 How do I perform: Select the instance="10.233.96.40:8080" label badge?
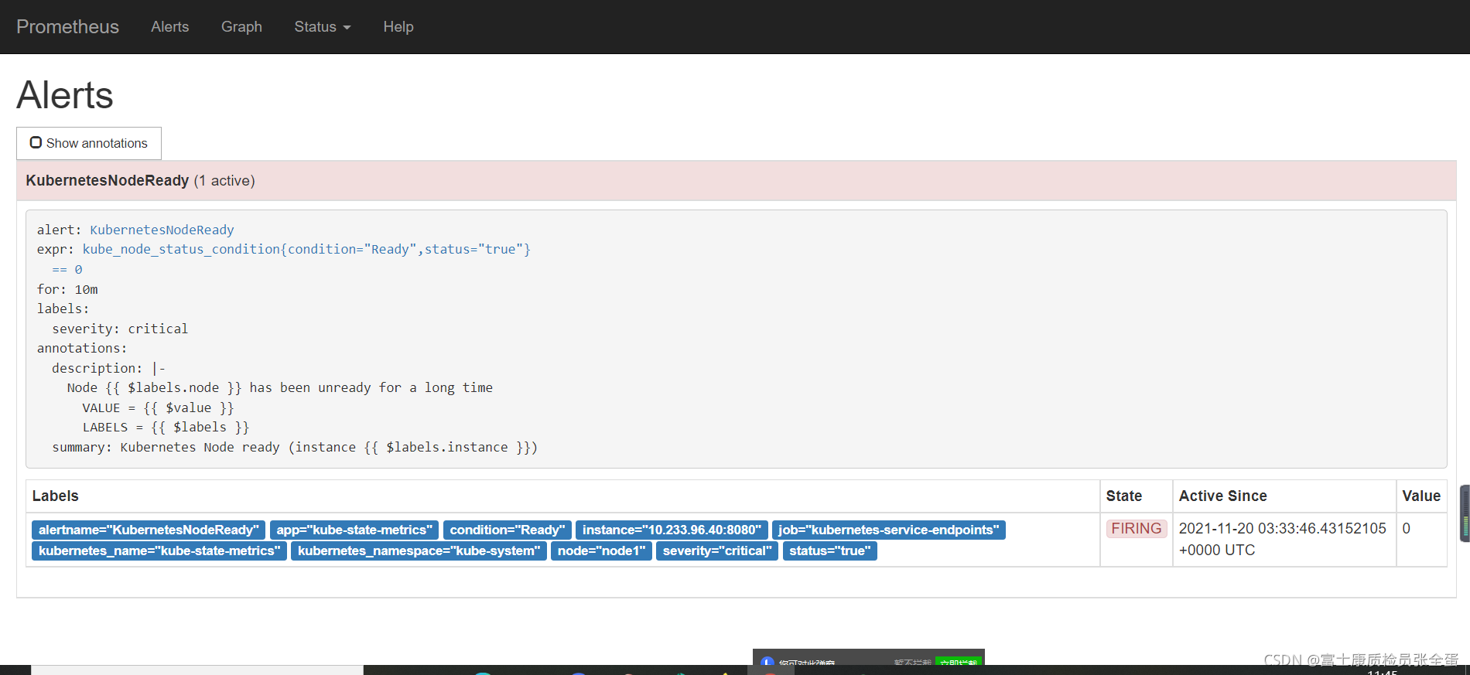click(x=672, y=530)
